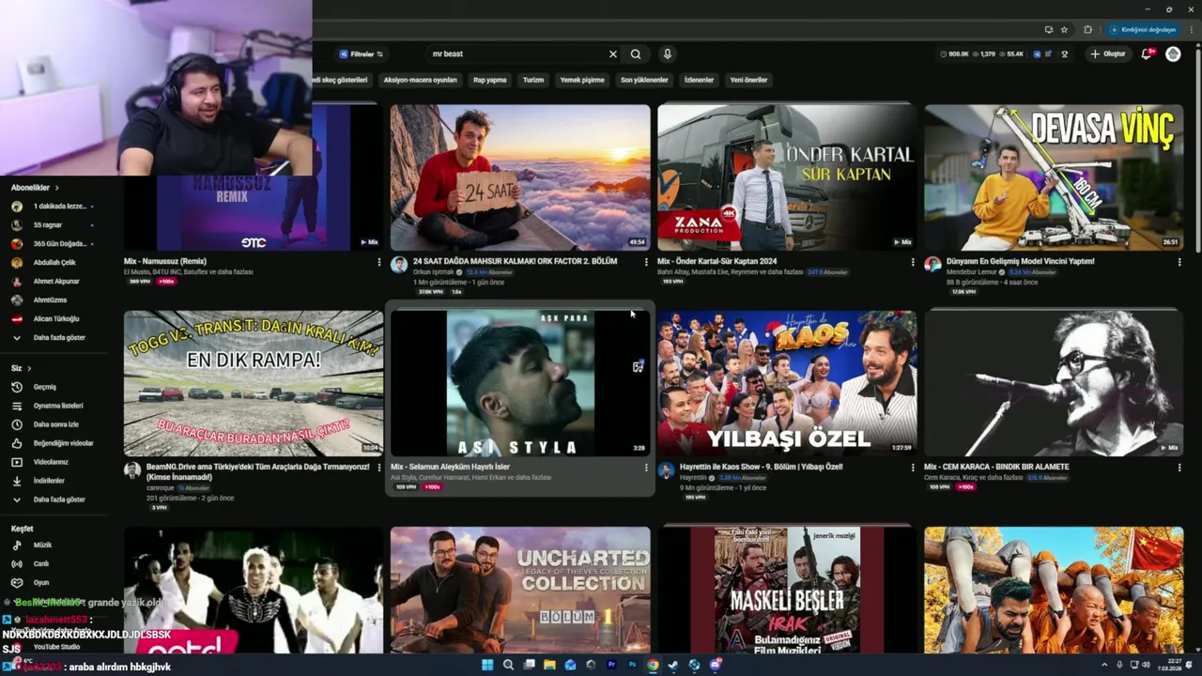
Task: Open Oynatma listeleri in the sidebar
Action: (58, 406)
